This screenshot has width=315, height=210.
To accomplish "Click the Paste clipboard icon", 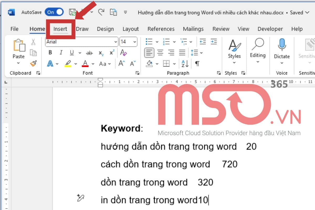I will coord(19,45).
